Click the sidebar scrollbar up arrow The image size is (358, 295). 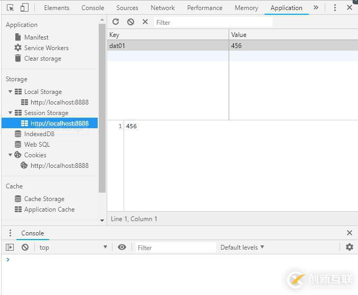point(102,20)
